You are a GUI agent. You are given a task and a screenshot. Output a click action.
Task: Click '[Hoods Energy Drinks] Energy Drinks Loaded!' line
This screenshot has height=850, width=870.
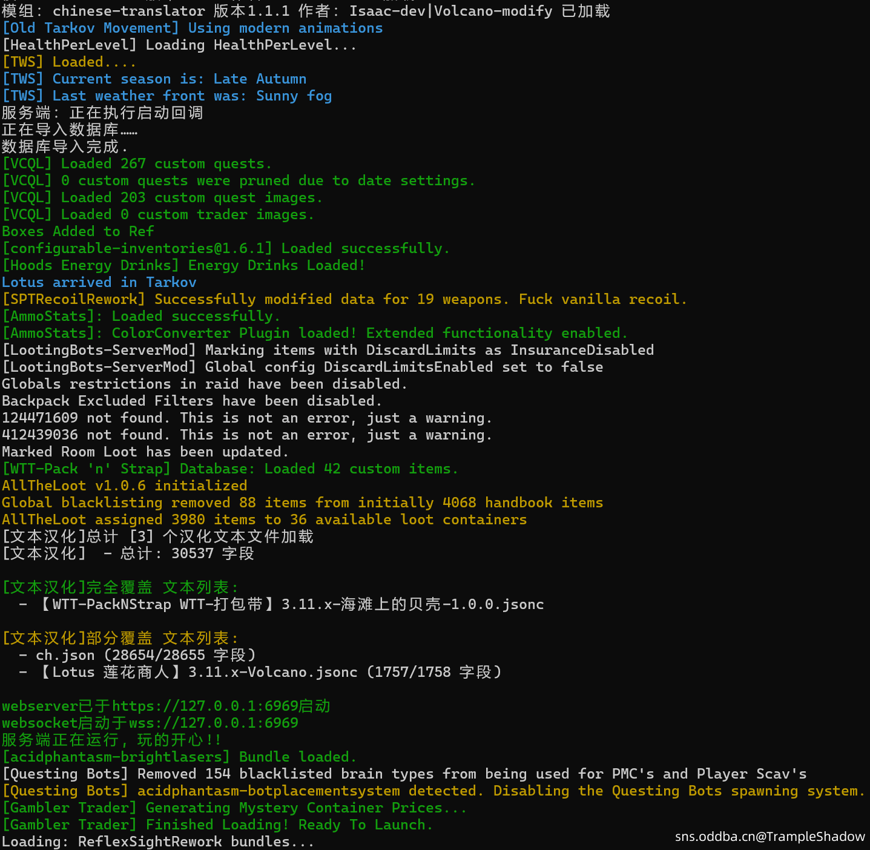click(183, 266)
